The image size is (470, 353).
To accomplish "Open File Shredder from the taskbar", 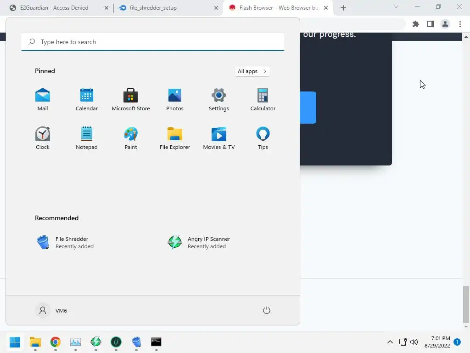I will [136, 342].
